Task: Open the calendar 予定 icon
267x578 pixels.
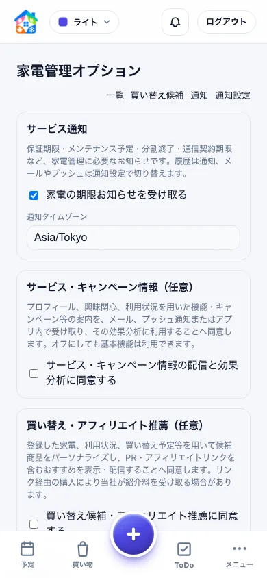Action: point(27,549)
